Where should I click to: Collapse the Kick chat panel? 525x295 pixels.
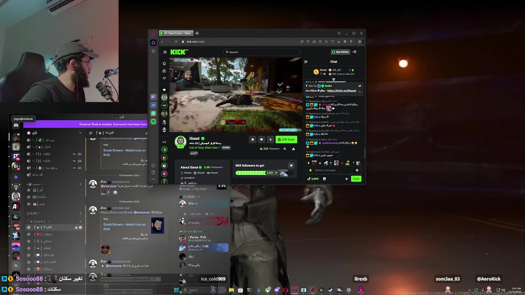click(306, 62)
